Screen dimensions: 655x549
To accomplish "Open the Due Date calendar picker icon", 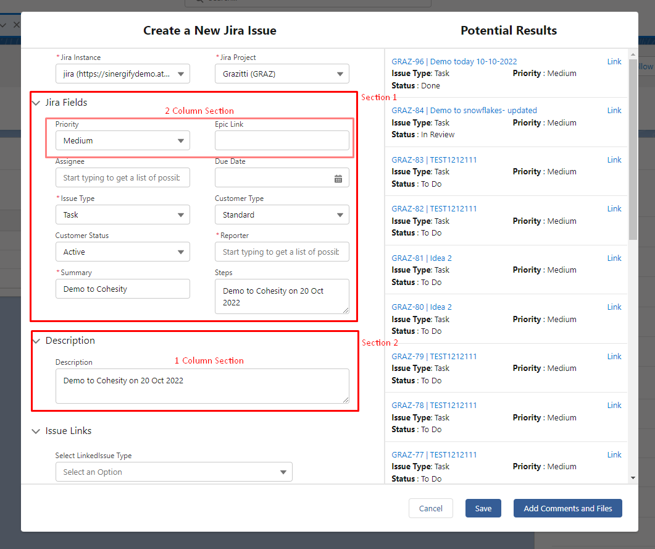I will [338, 179].
